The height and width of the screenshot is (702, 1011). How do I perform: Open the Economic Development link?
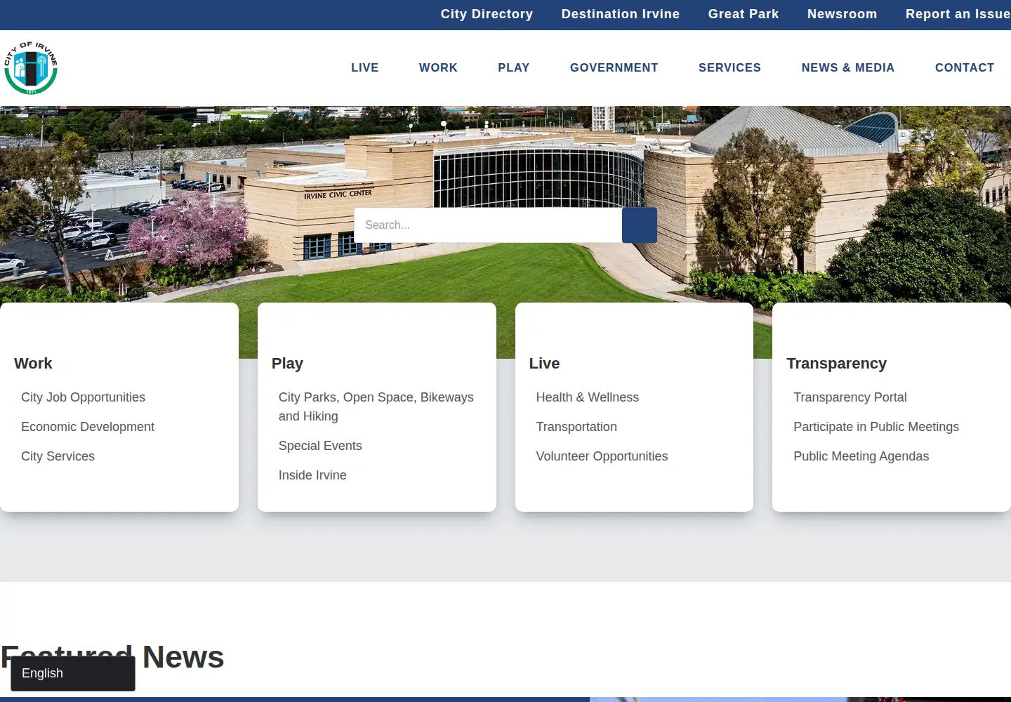click(88, 427)
